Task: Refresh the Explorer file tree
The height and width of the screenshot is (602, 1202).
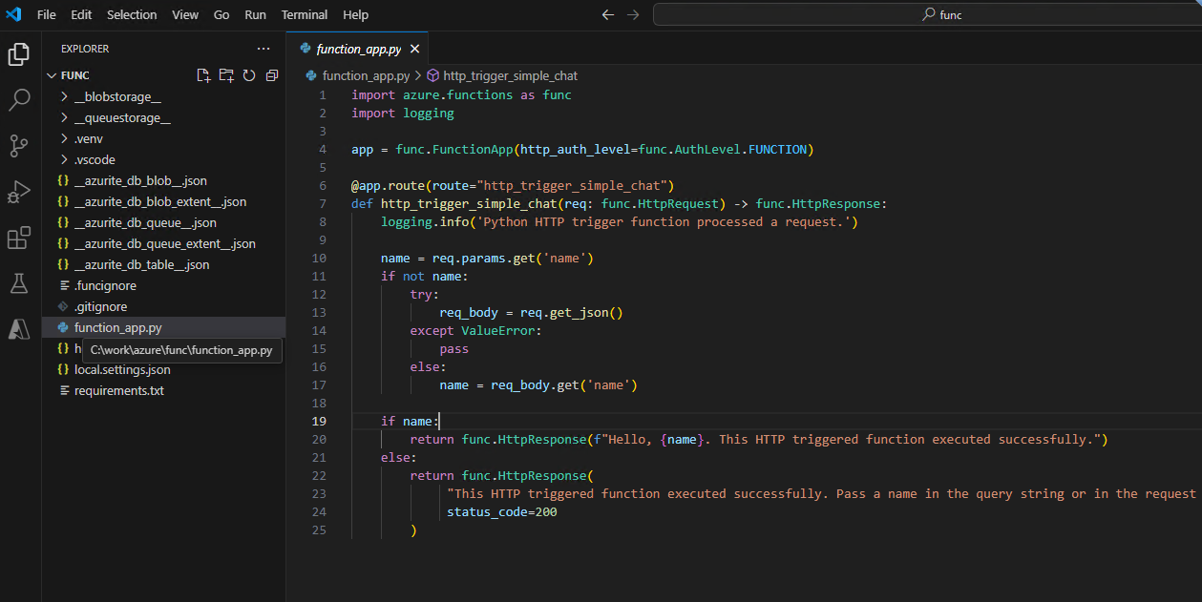Action: pos(249,75)
